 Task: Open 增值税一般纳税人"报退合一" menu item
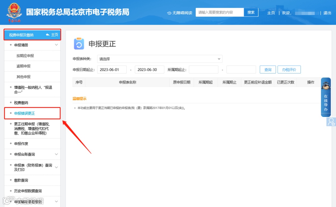pyautogui.click(x=32, y=90)
